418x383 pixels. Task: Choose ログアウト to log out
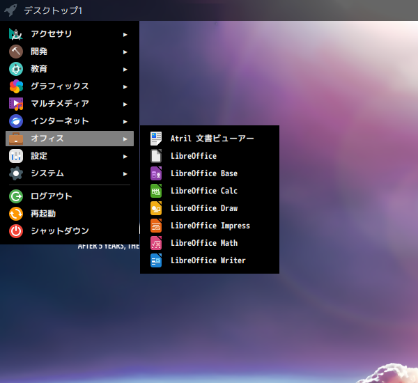tap(70, 196)
